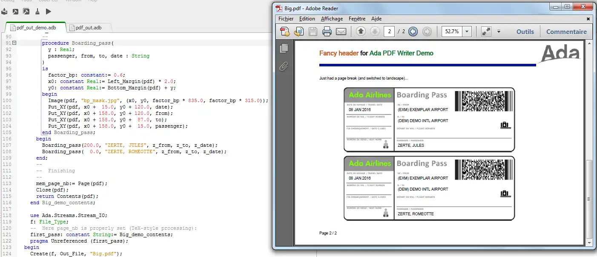Go to previous page with up arrow
Screen dimensions: 597x257
coord(361,31)
